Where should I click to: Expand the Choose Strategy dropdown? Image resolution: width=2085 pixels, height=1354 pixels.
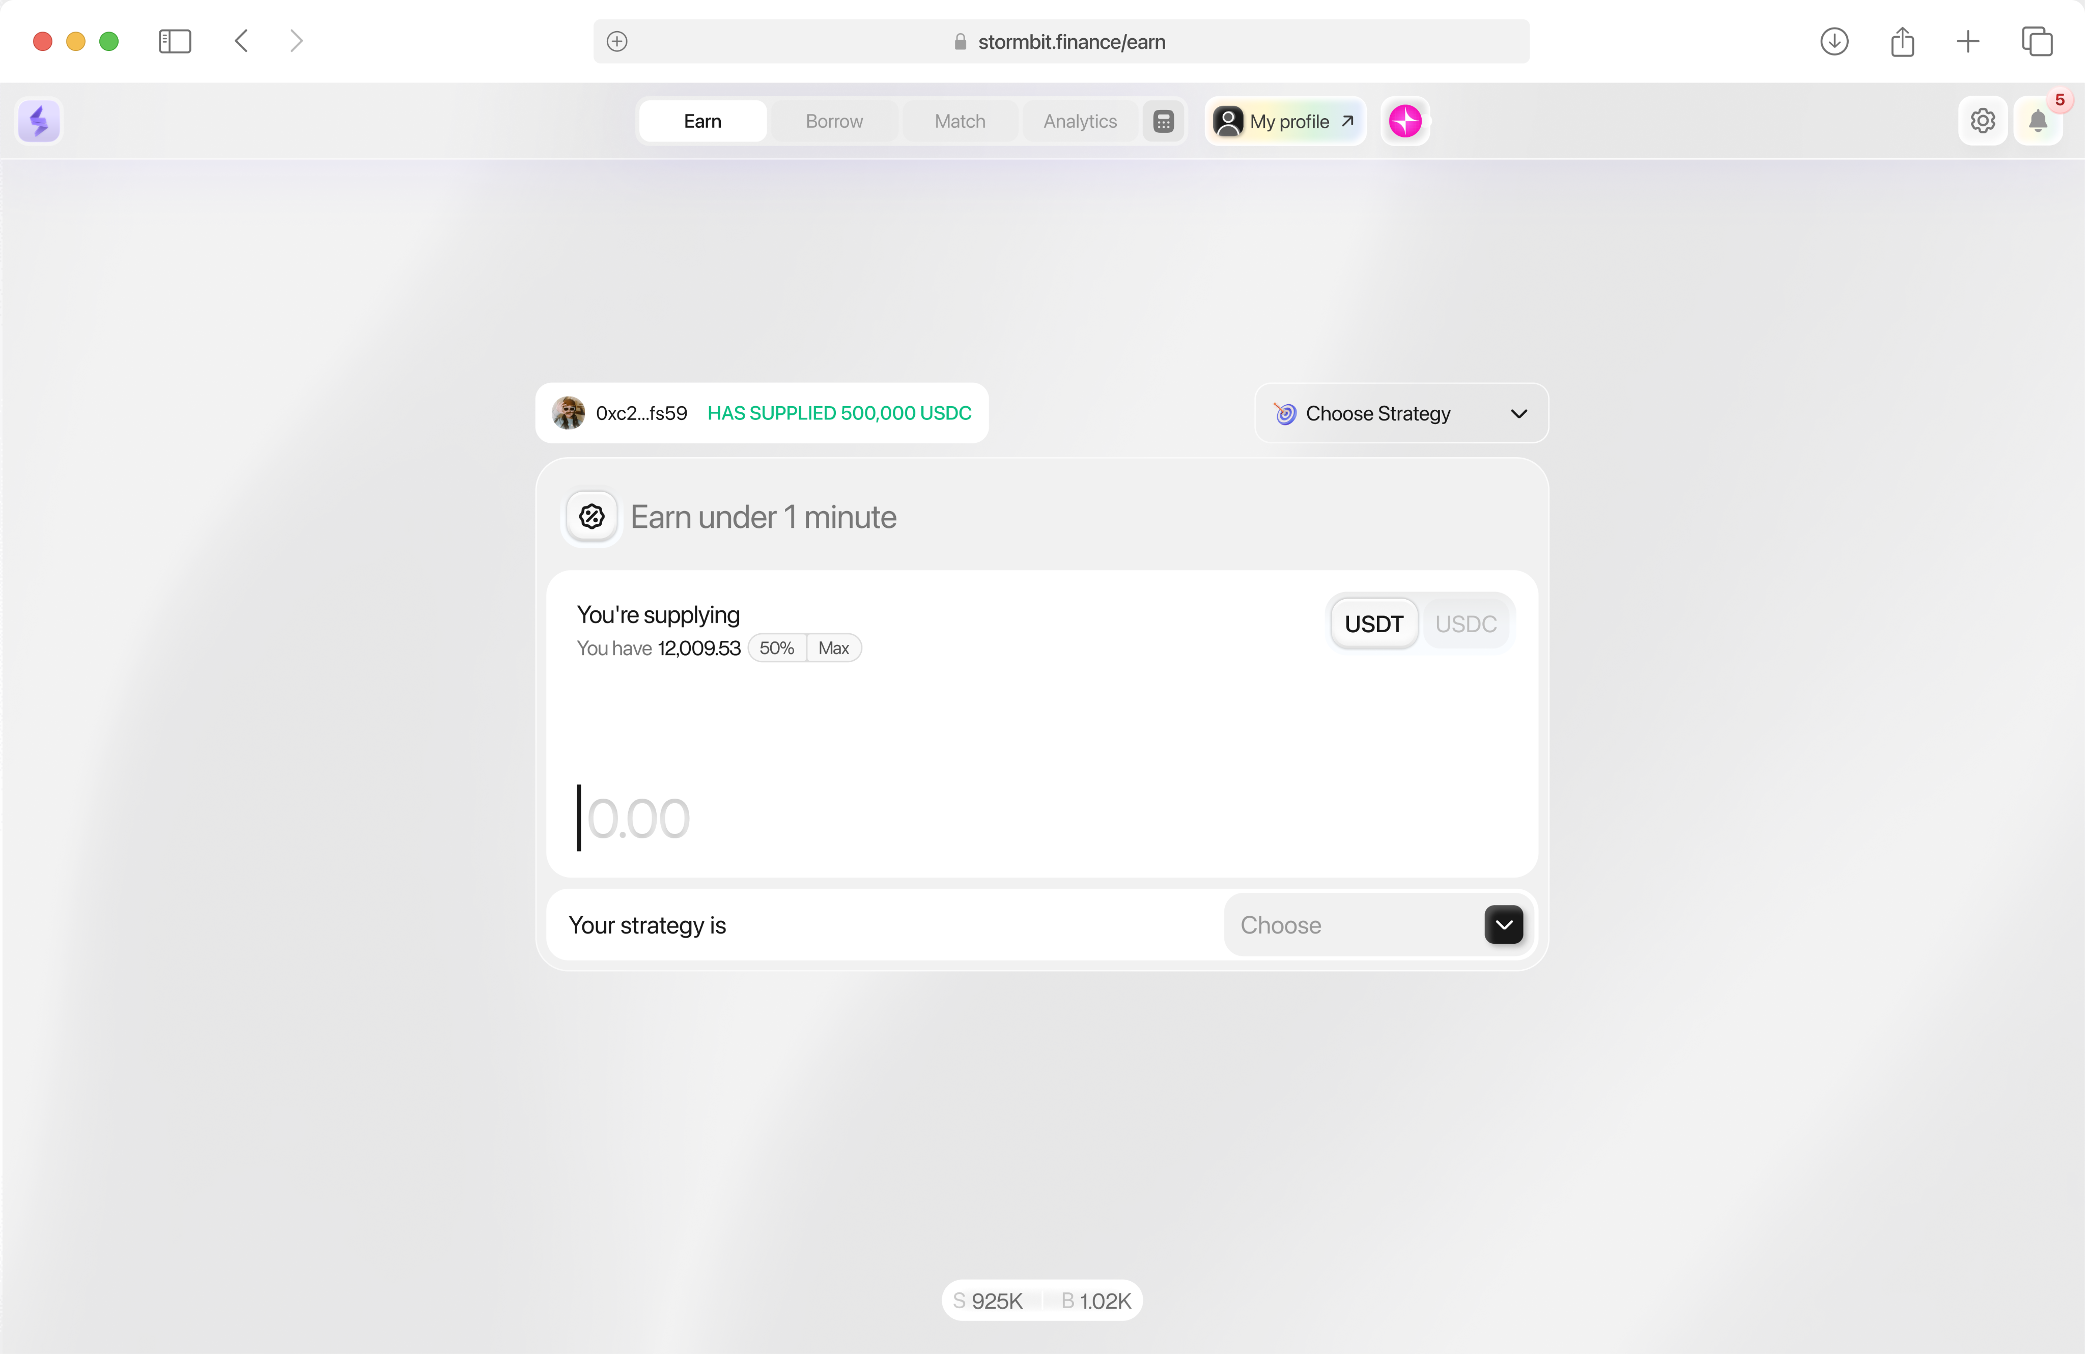coord(1401,413)
